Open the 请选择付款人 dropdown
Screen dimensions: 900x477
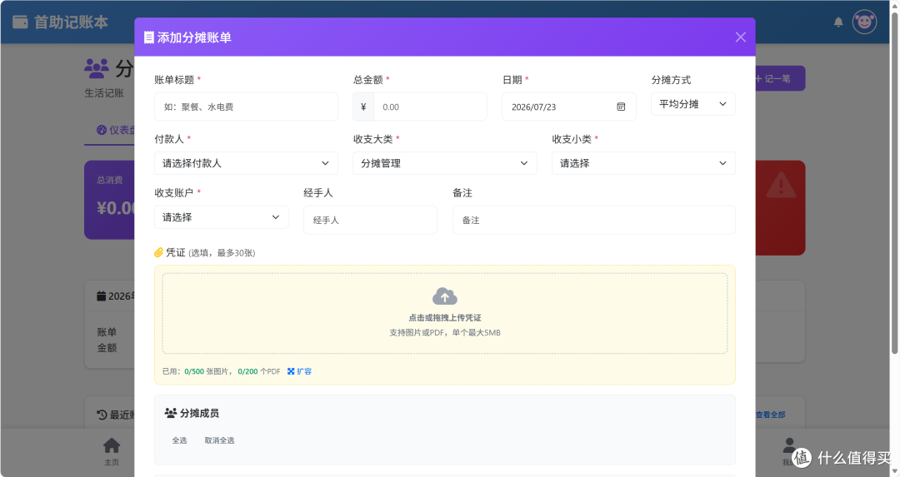[246, 163]
